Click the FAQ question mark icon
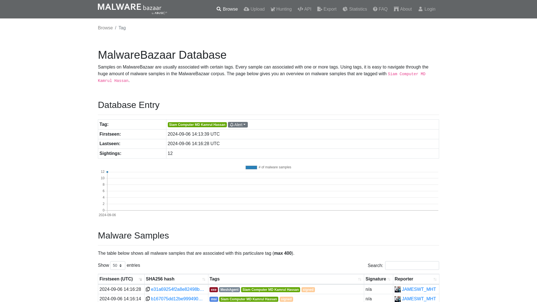Screen dimensions: 537x302 click(x=375, y=9)
